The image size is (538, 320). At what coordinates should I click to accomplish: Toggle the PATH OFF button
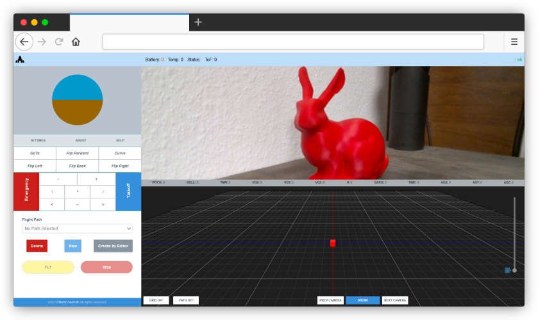(x=186, y=300)
